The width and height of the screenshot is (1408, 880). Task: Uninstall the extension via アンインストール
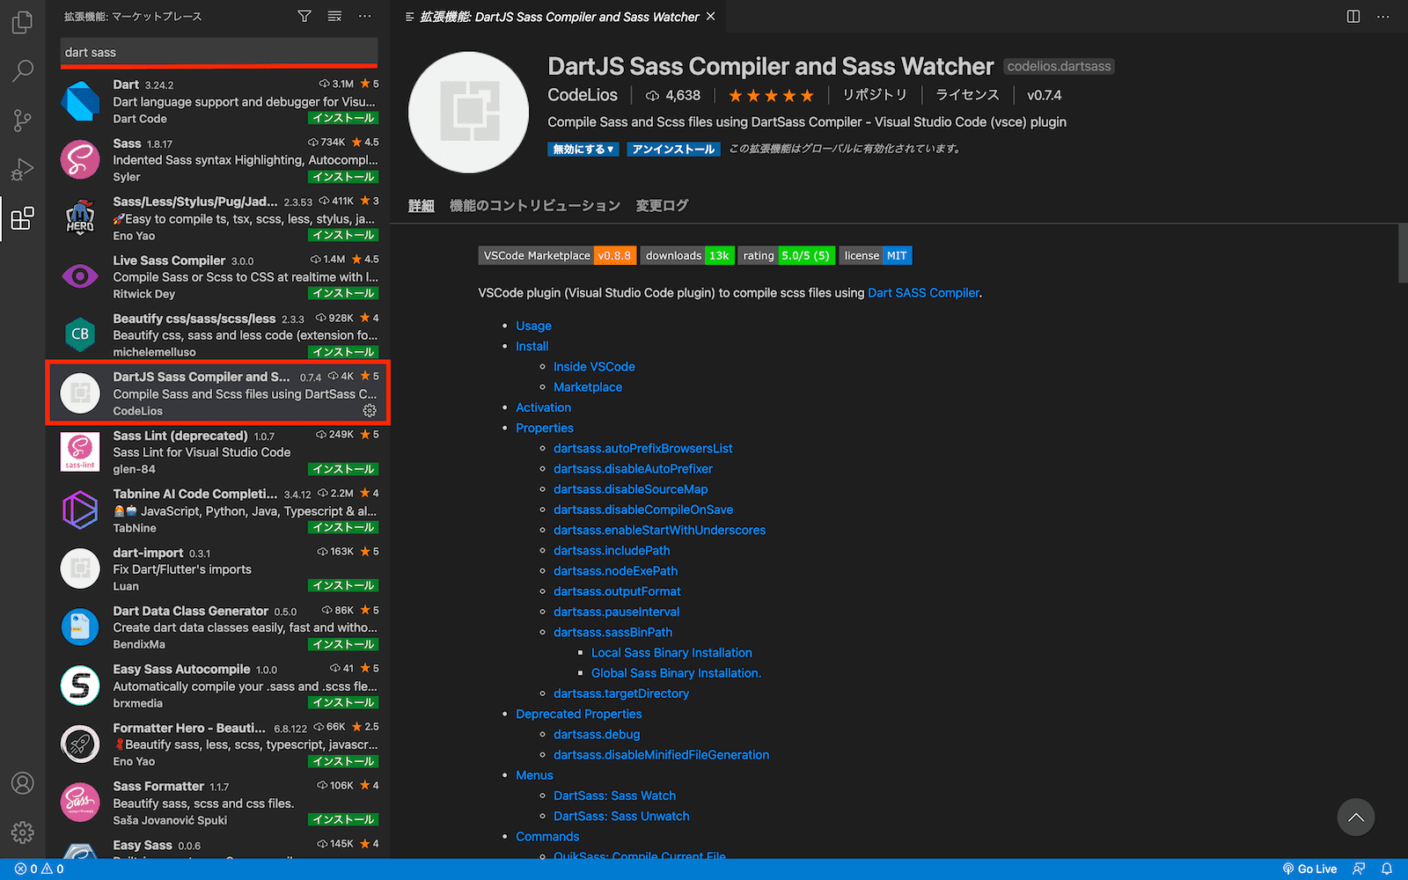click(x=672, y=149)
